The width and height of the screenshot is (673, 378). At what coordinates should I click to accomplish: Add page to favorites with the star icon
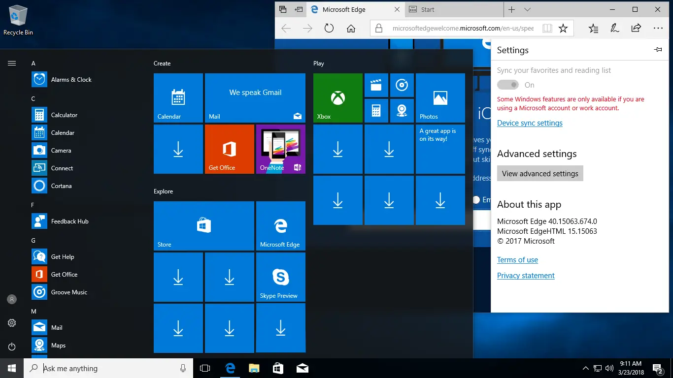coord(563,28)
